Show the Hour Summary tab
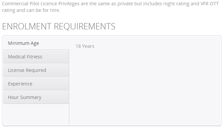Viewport: 223px width, 127px height. click(x=36, y=97)
